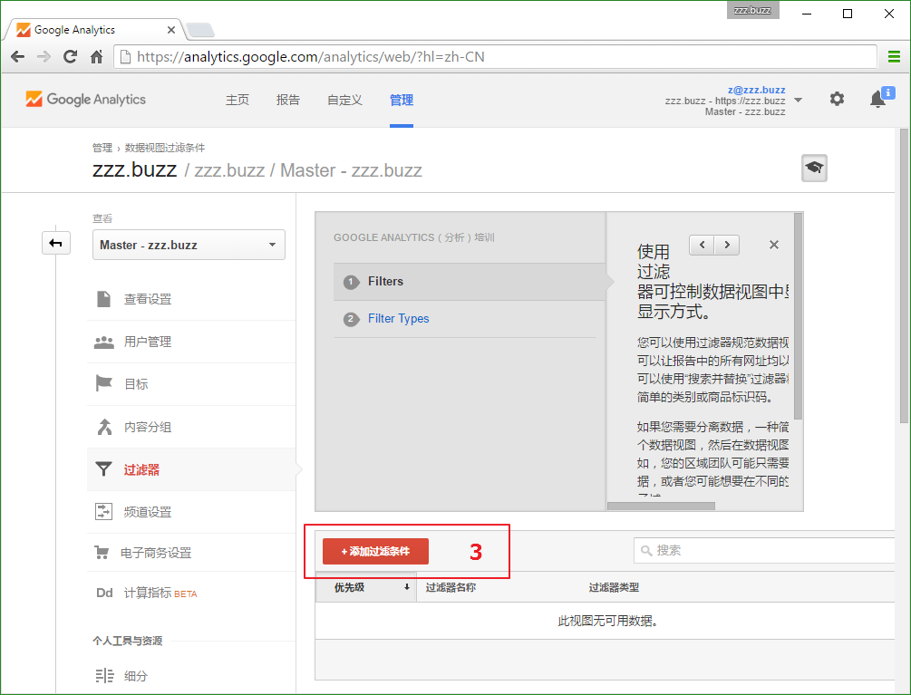Click the 查看设置 document icon
This screenshot has width=911, height=695.
click(x=103, y=299)
